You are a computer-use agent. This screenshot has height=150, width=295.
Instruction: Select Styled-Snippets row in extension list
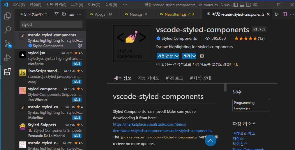coord(50,130)
